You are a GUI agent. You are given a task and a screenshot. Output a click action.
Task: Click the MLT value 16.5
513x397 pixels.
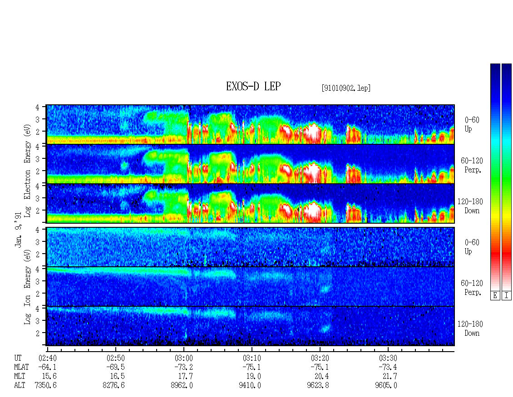(117, 377)
